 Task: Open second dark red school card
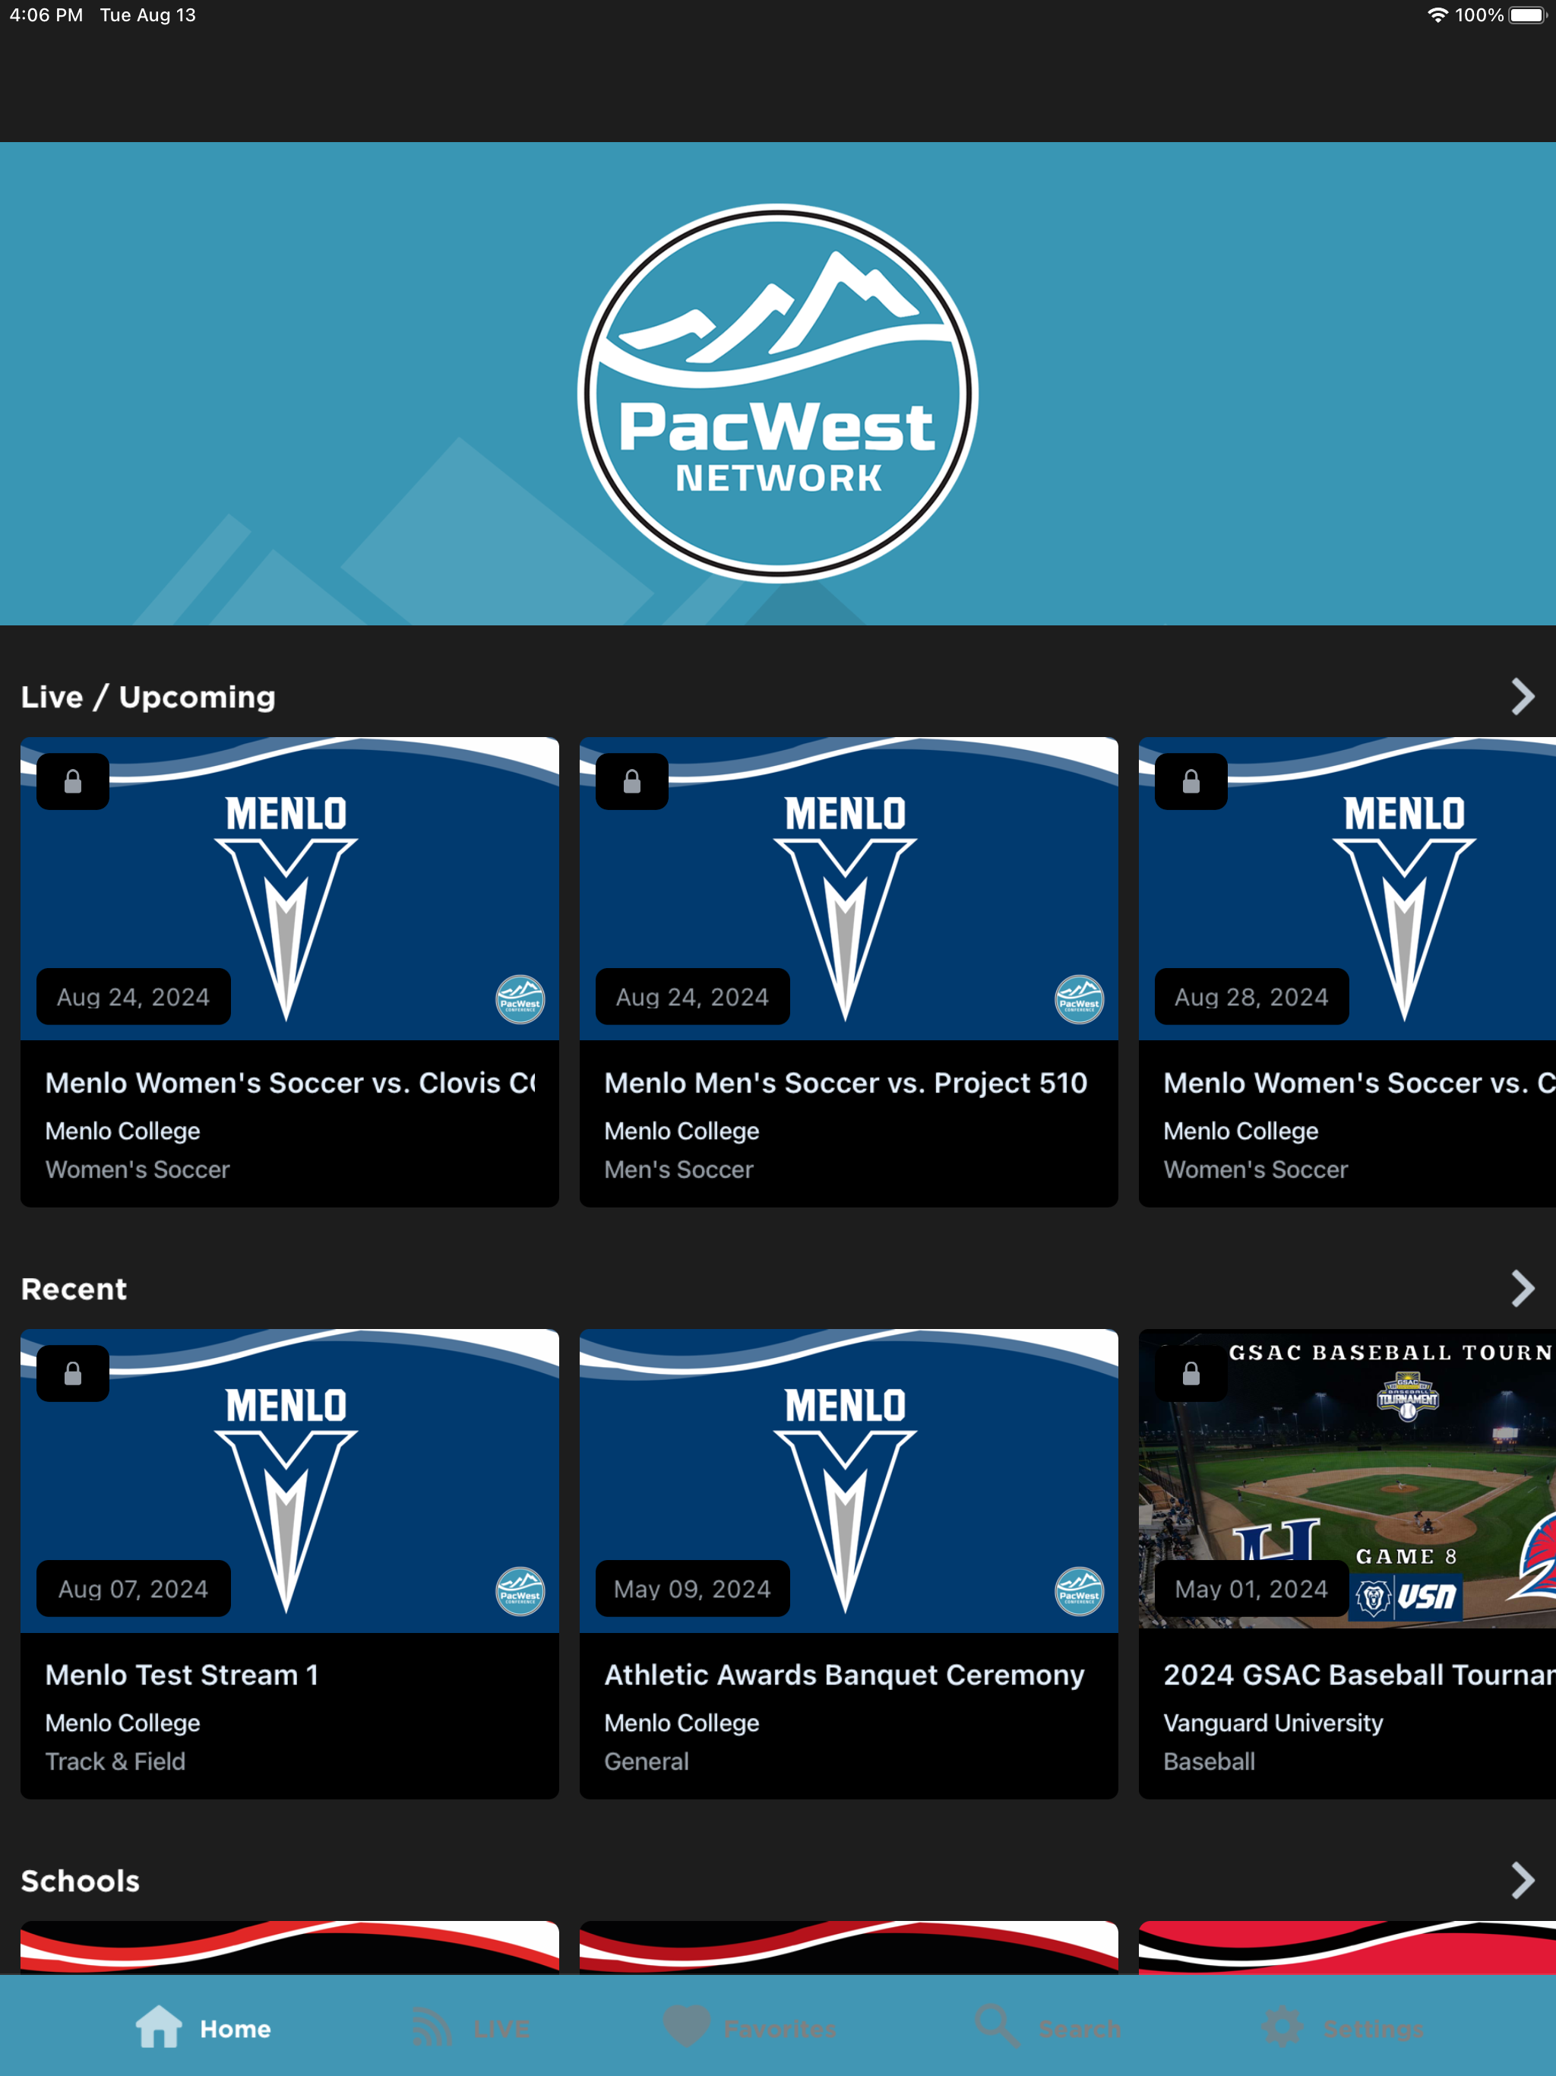click(849, 1948)
